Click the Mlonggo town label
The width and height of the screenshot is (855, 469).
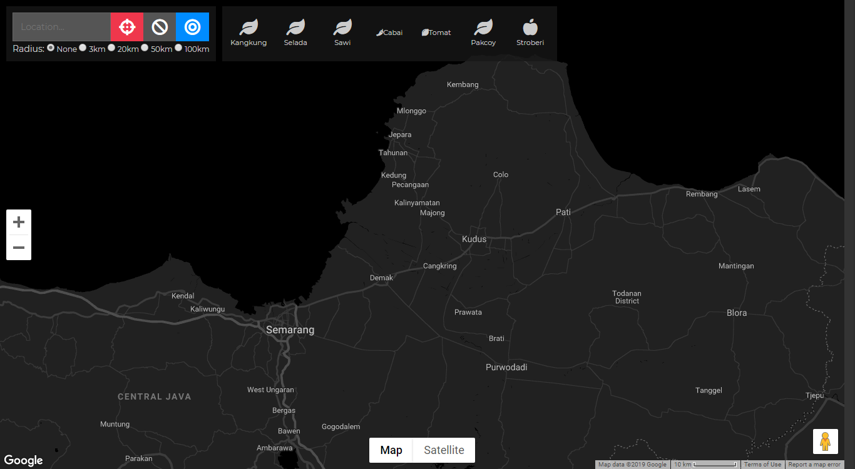[411, 111]
